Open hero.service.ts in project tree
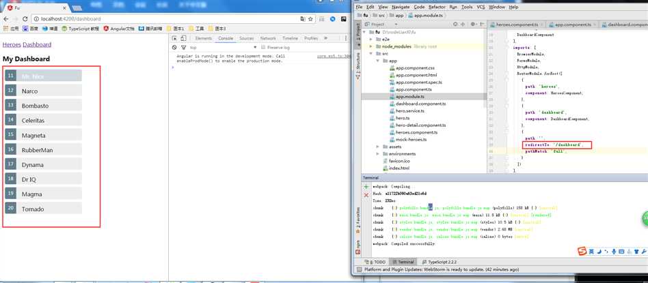Screen dimensions: 648x283 click(407, 111)
